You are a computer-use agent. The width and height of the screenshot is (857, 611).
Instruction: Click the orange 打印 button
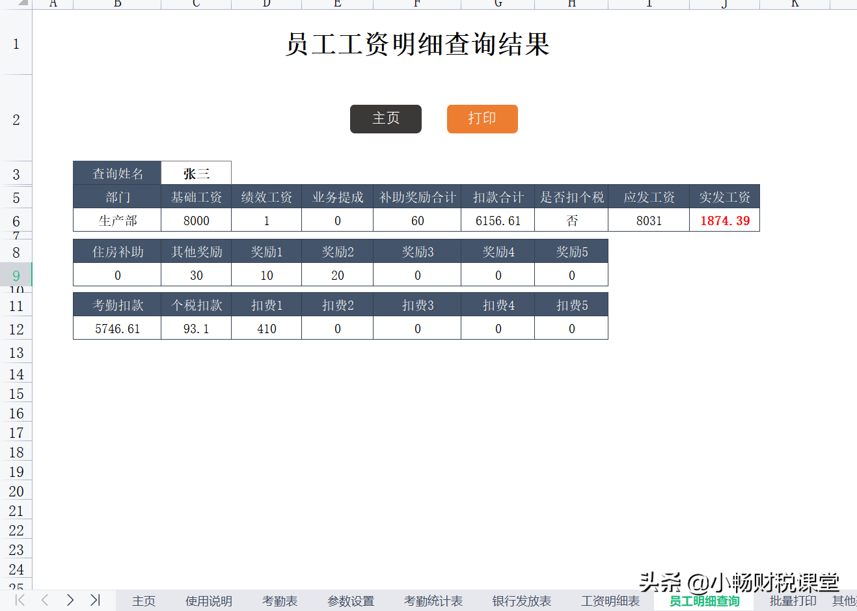click(482, 119)
